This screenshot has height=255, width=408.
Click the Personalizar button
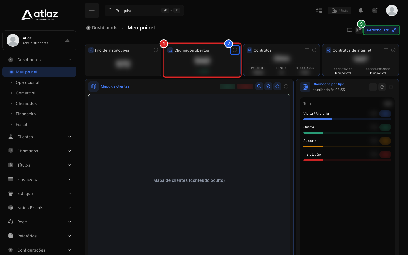(381, 30)
